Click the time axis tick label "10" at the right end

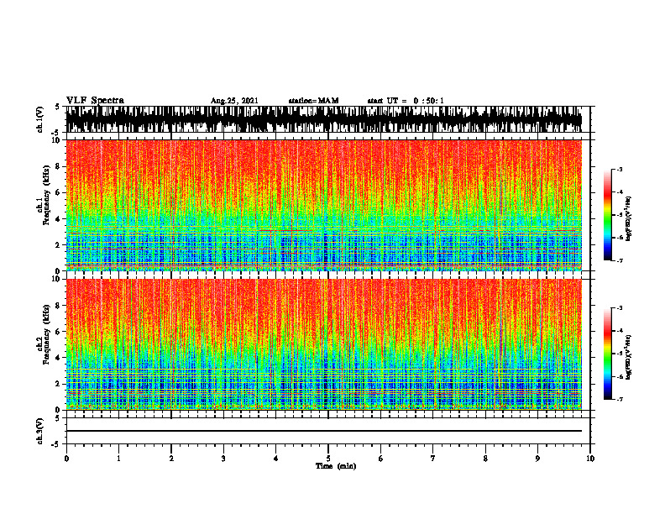coord(590,459)
